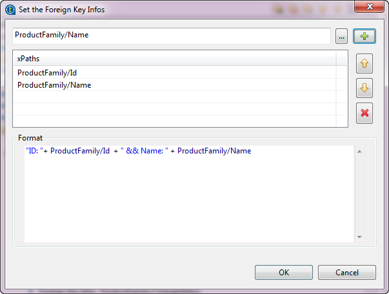Screen dimensions: 389x294
Task: Click the xPaths column header
Action: (175, 59)
